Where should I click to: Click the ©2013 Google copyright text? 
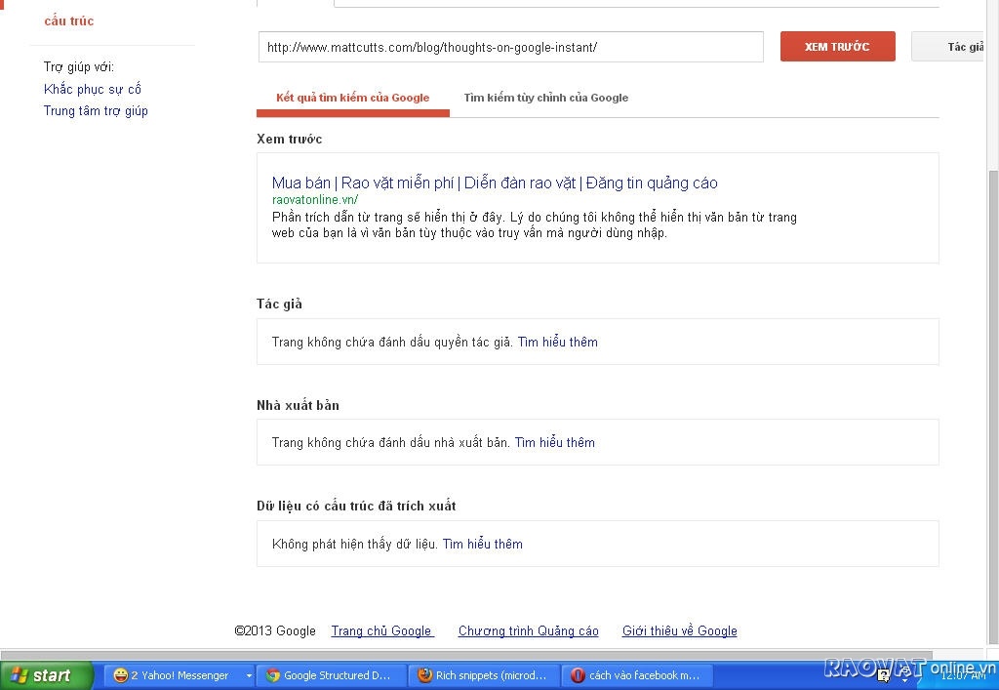click(x=275, y=630)
